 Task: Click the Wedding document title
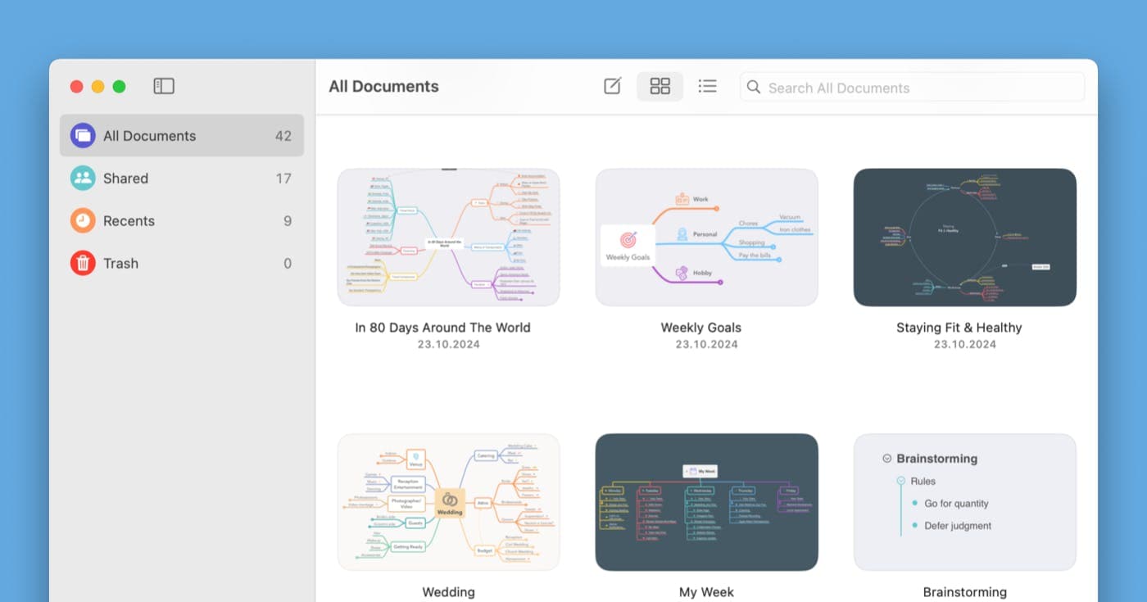(448, 591)
